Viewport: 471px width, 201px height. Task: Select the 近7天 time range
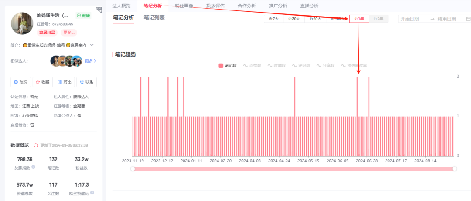(x=273, y=19)
